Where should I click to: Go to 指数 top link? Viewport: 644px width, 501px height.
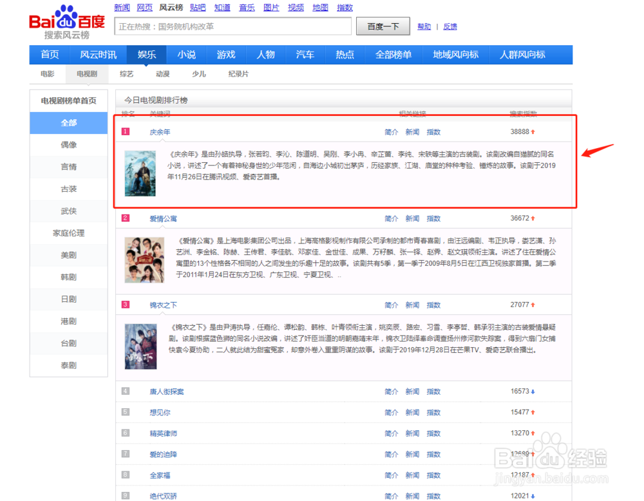coord(345,7)
